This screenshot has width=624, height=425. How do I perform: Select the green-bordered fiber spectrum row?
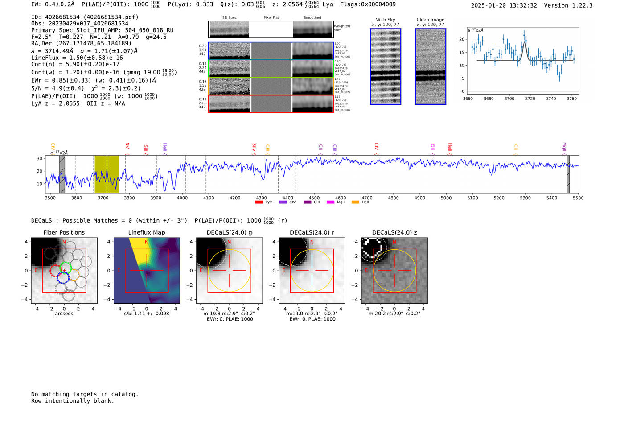[271, 69]
